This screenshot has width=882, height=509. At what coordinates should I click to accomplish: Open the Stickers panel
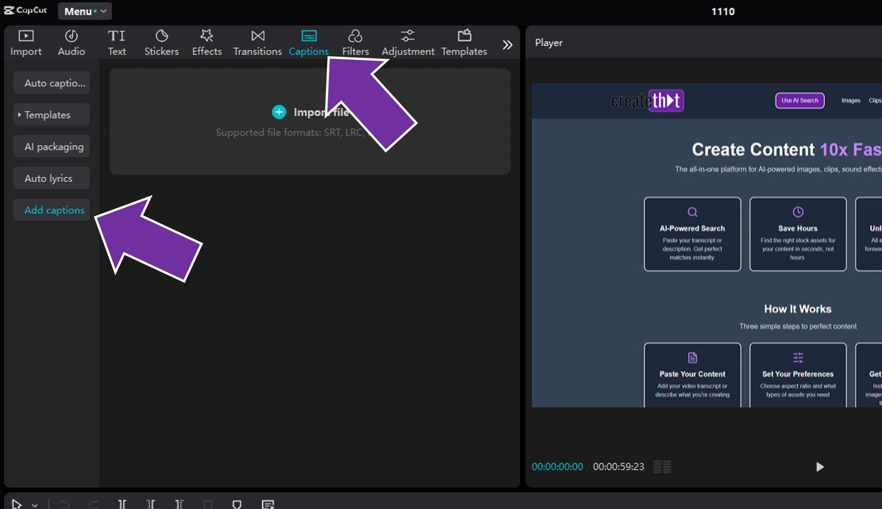pos(161,43)
